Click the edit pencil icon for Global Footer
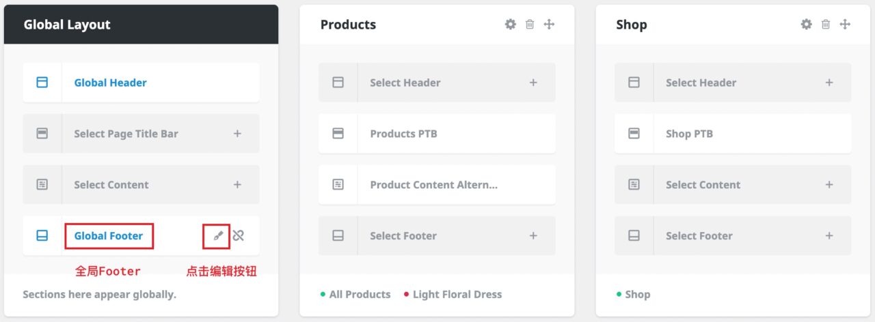 [217, 236]
